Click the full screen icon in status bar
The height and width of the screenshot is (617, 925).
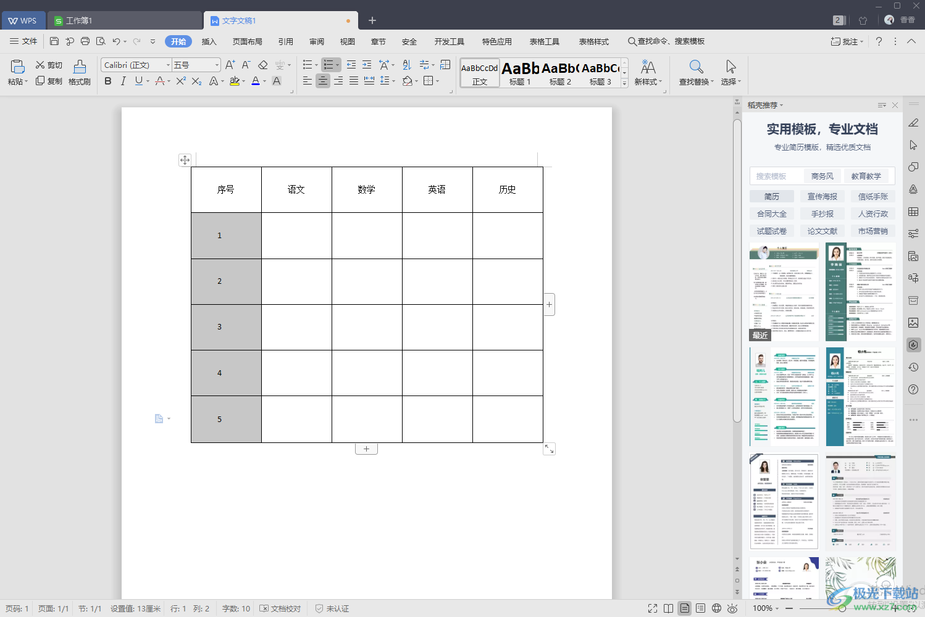click(653, 608)
